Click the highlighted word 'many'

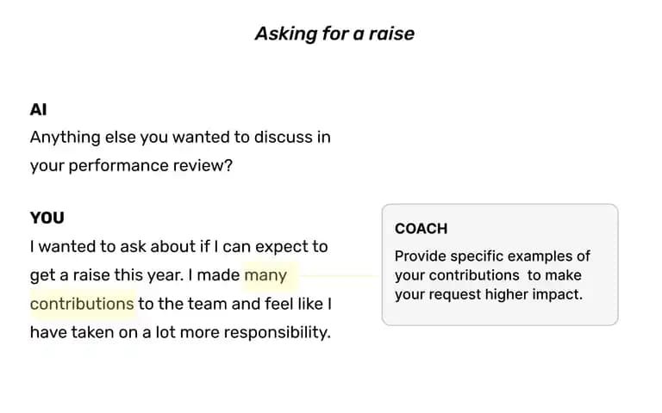pyautogui.click(x=265, y=275)
